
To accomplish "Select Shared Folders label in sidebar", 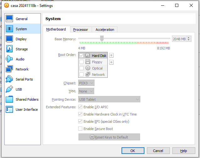I will (27, 99).
